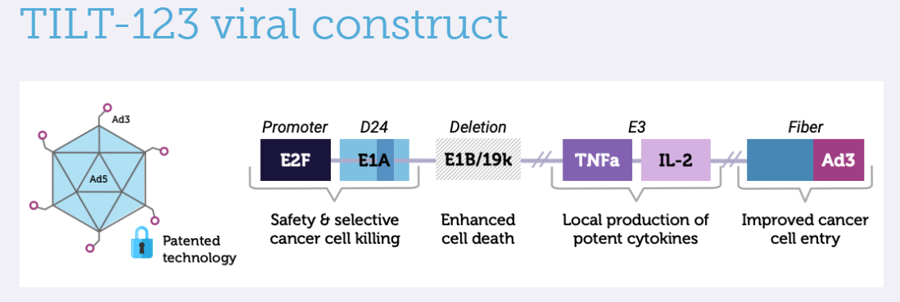Click the D24 heading label
Screen dimensions: 900x302
click(374, 127)
